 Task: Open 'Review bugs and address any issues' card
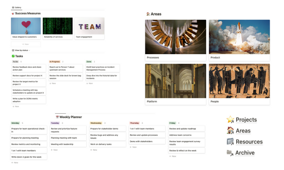point(108,136)
